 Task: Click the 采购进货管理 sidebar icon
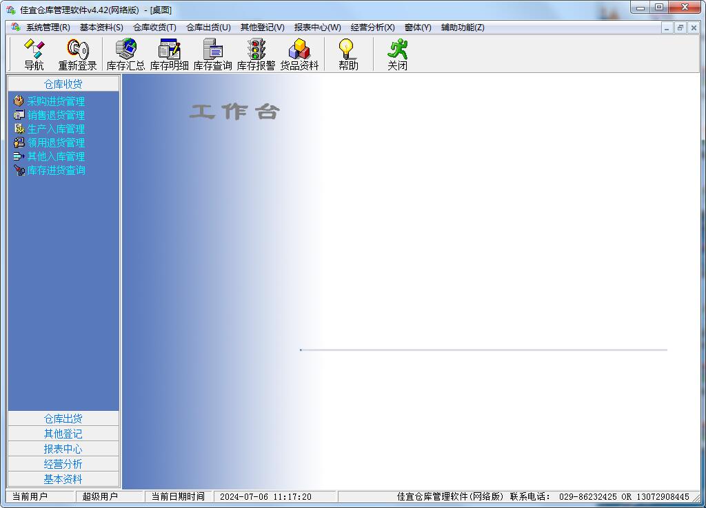[19, 101]
